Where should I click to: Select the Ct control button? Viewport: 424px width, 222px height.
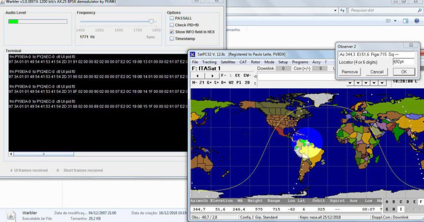click(237, 76)
